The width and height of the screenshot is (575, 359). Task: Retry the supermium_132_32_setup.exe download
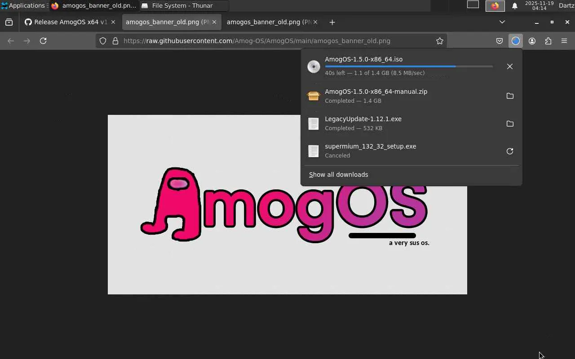510,151
